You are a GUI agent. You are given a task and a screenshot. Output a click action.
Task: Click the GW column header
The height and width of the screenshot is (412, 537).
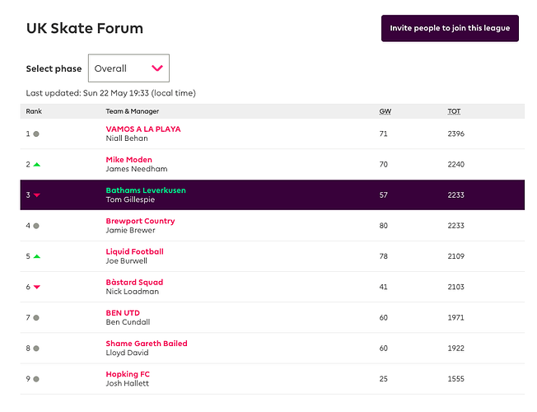tap(385, 111)
